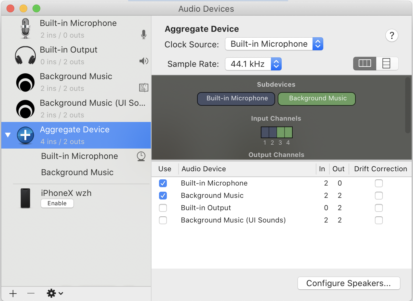Open the Clock Source dropdown
The height and width of the screenshot is (301, 413).
point(274,44)
